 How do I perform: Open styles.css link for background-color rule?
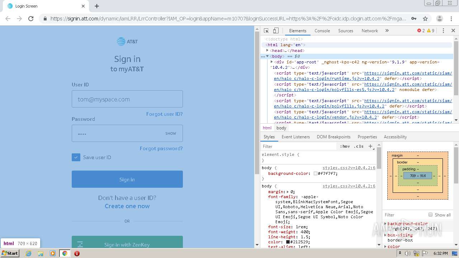[x=349, y=168]
